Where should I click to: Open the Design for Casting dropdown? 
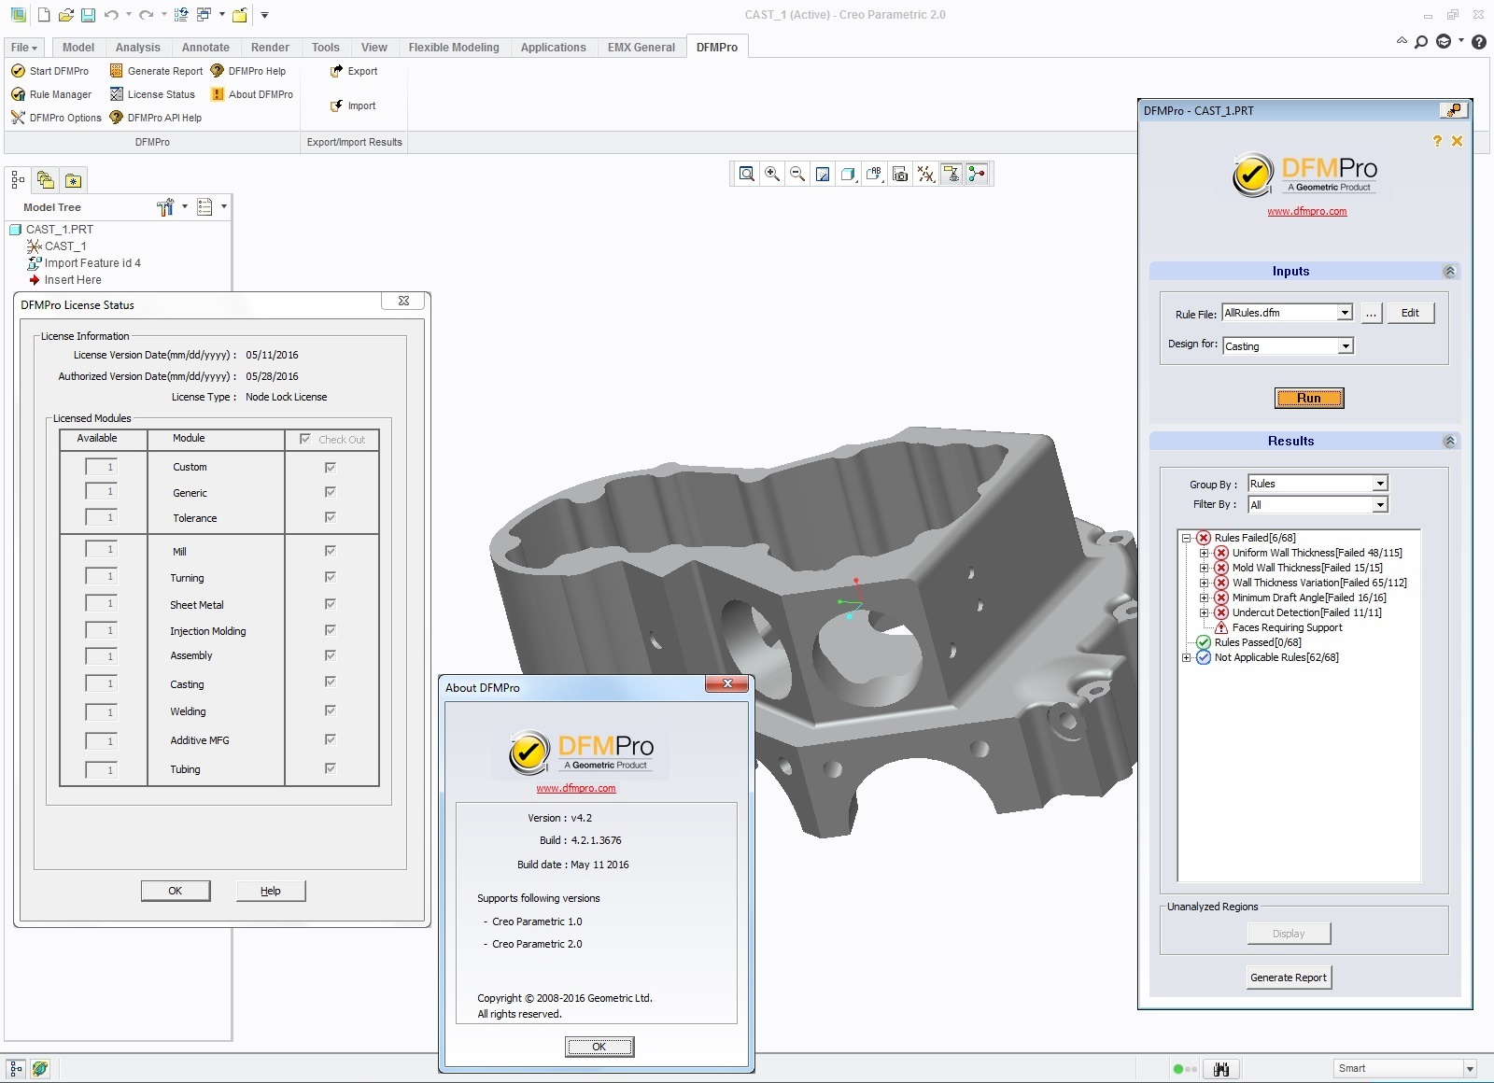click(x=1346, y=346)
